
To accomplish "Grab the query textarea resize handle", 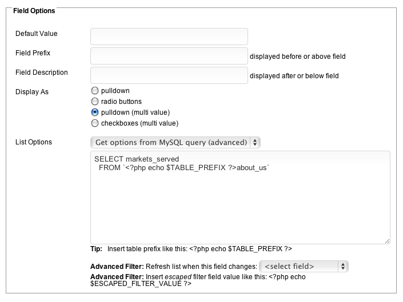I will coord(387,241).
